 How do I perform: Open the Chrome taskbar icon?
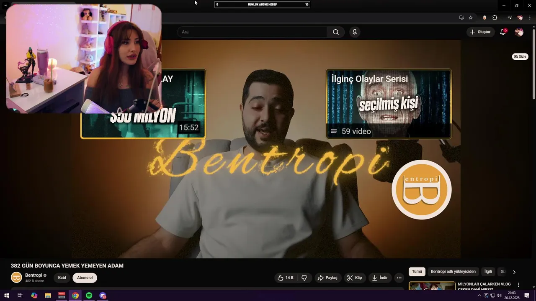75,296
